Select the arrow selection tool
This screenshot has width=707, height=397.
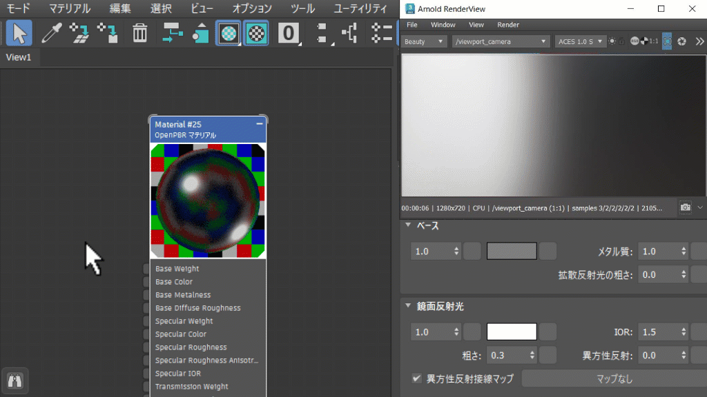(19, 33)
